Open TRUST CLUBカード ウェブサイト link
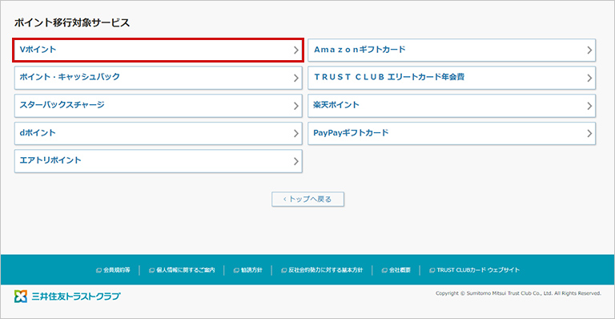Screen dimensions: 615x319 (474, 270)
